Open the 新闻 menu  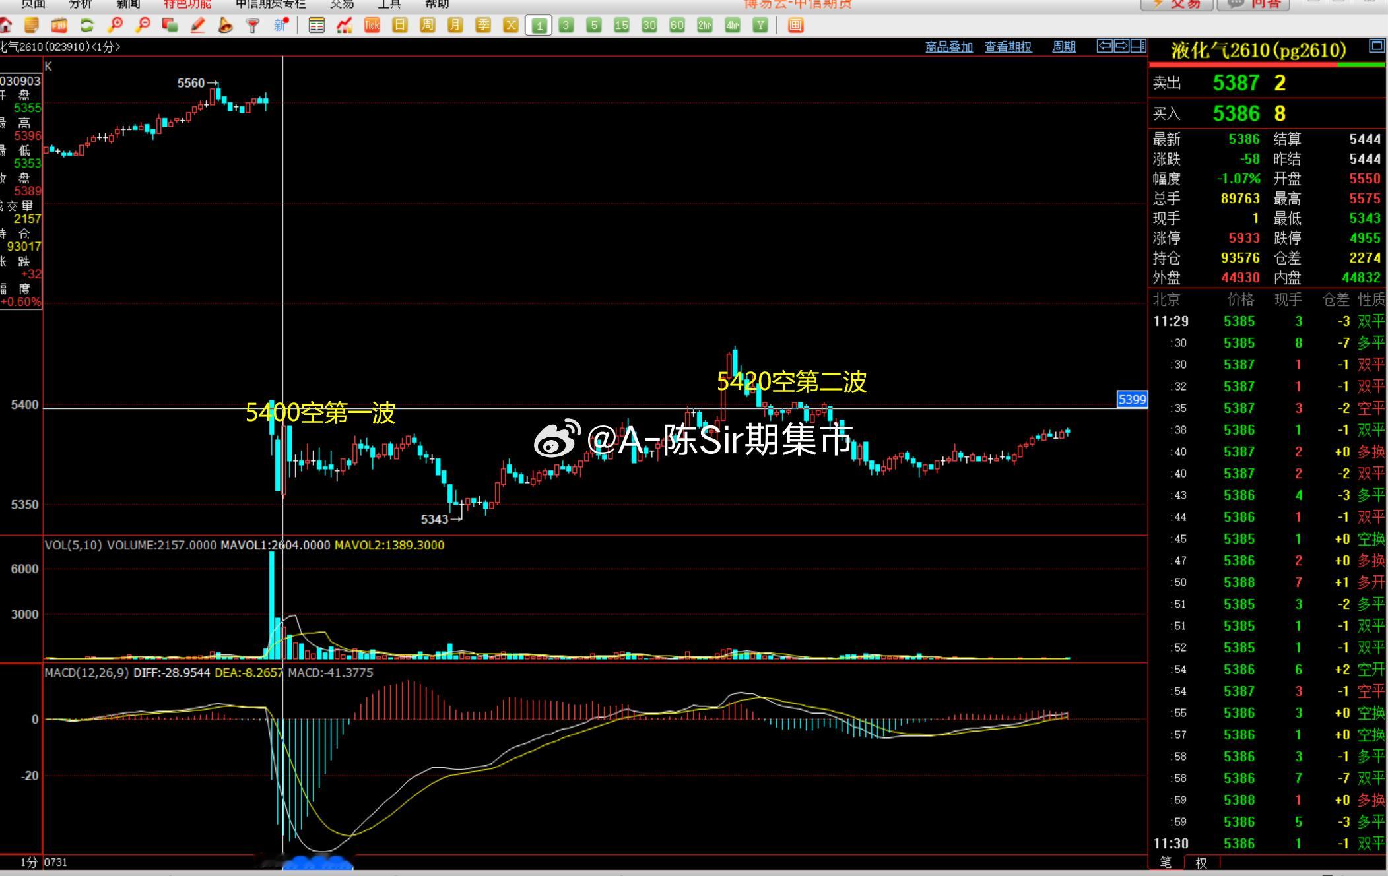128,4
